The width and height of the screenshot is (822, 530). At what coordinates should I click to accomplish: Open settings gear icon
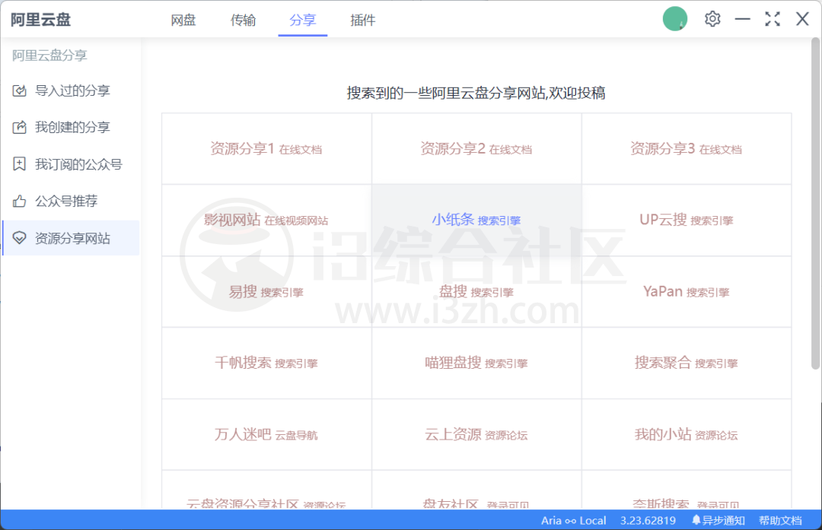pos(712,19)
